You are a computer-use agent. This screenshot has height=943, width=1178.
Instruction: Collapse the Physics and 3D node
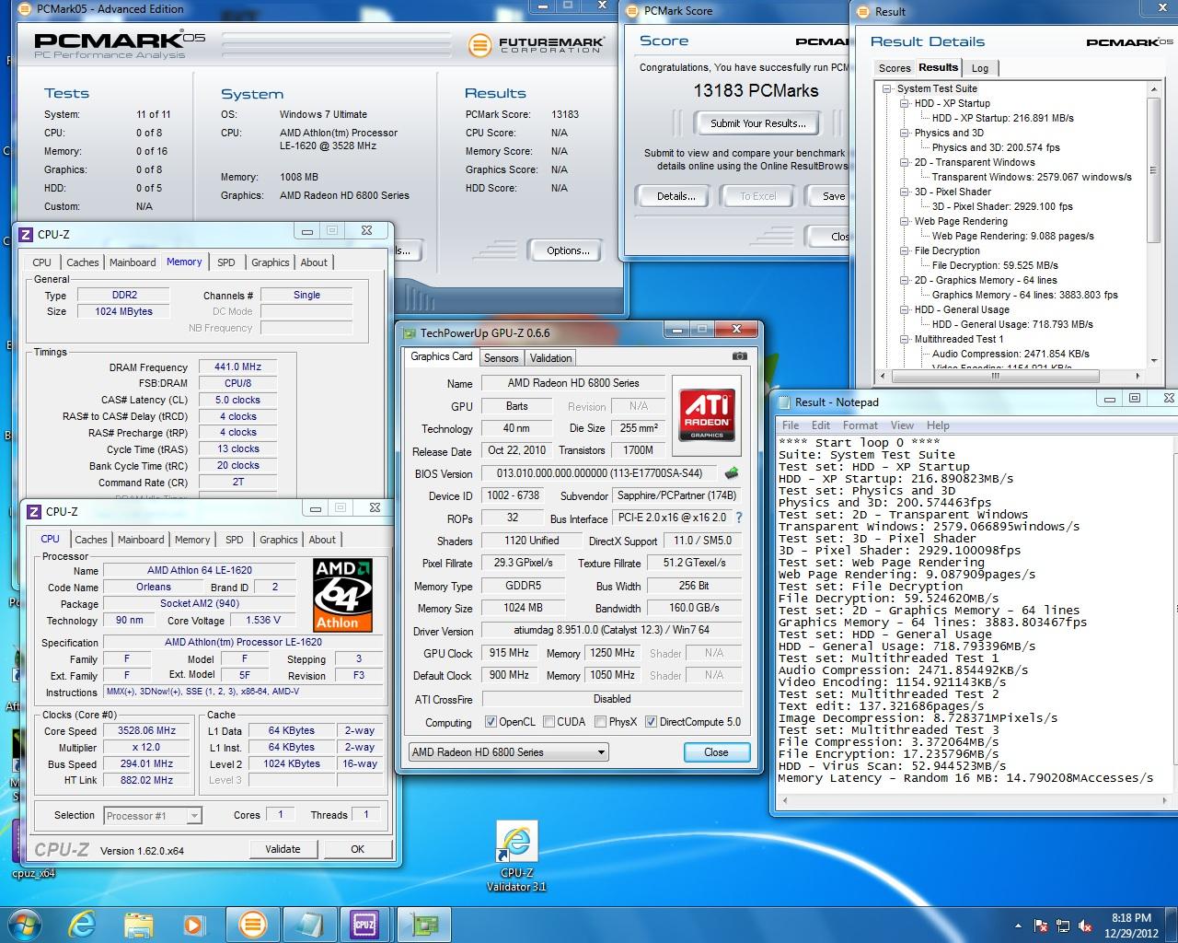pyautogui.click(x=905, y=134)
